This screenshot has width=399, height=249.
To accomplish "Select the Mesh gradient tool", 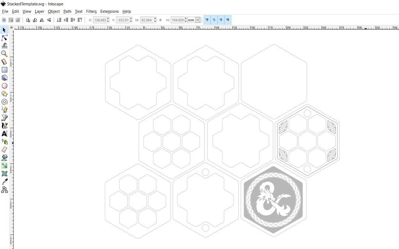I will (4, 174).
